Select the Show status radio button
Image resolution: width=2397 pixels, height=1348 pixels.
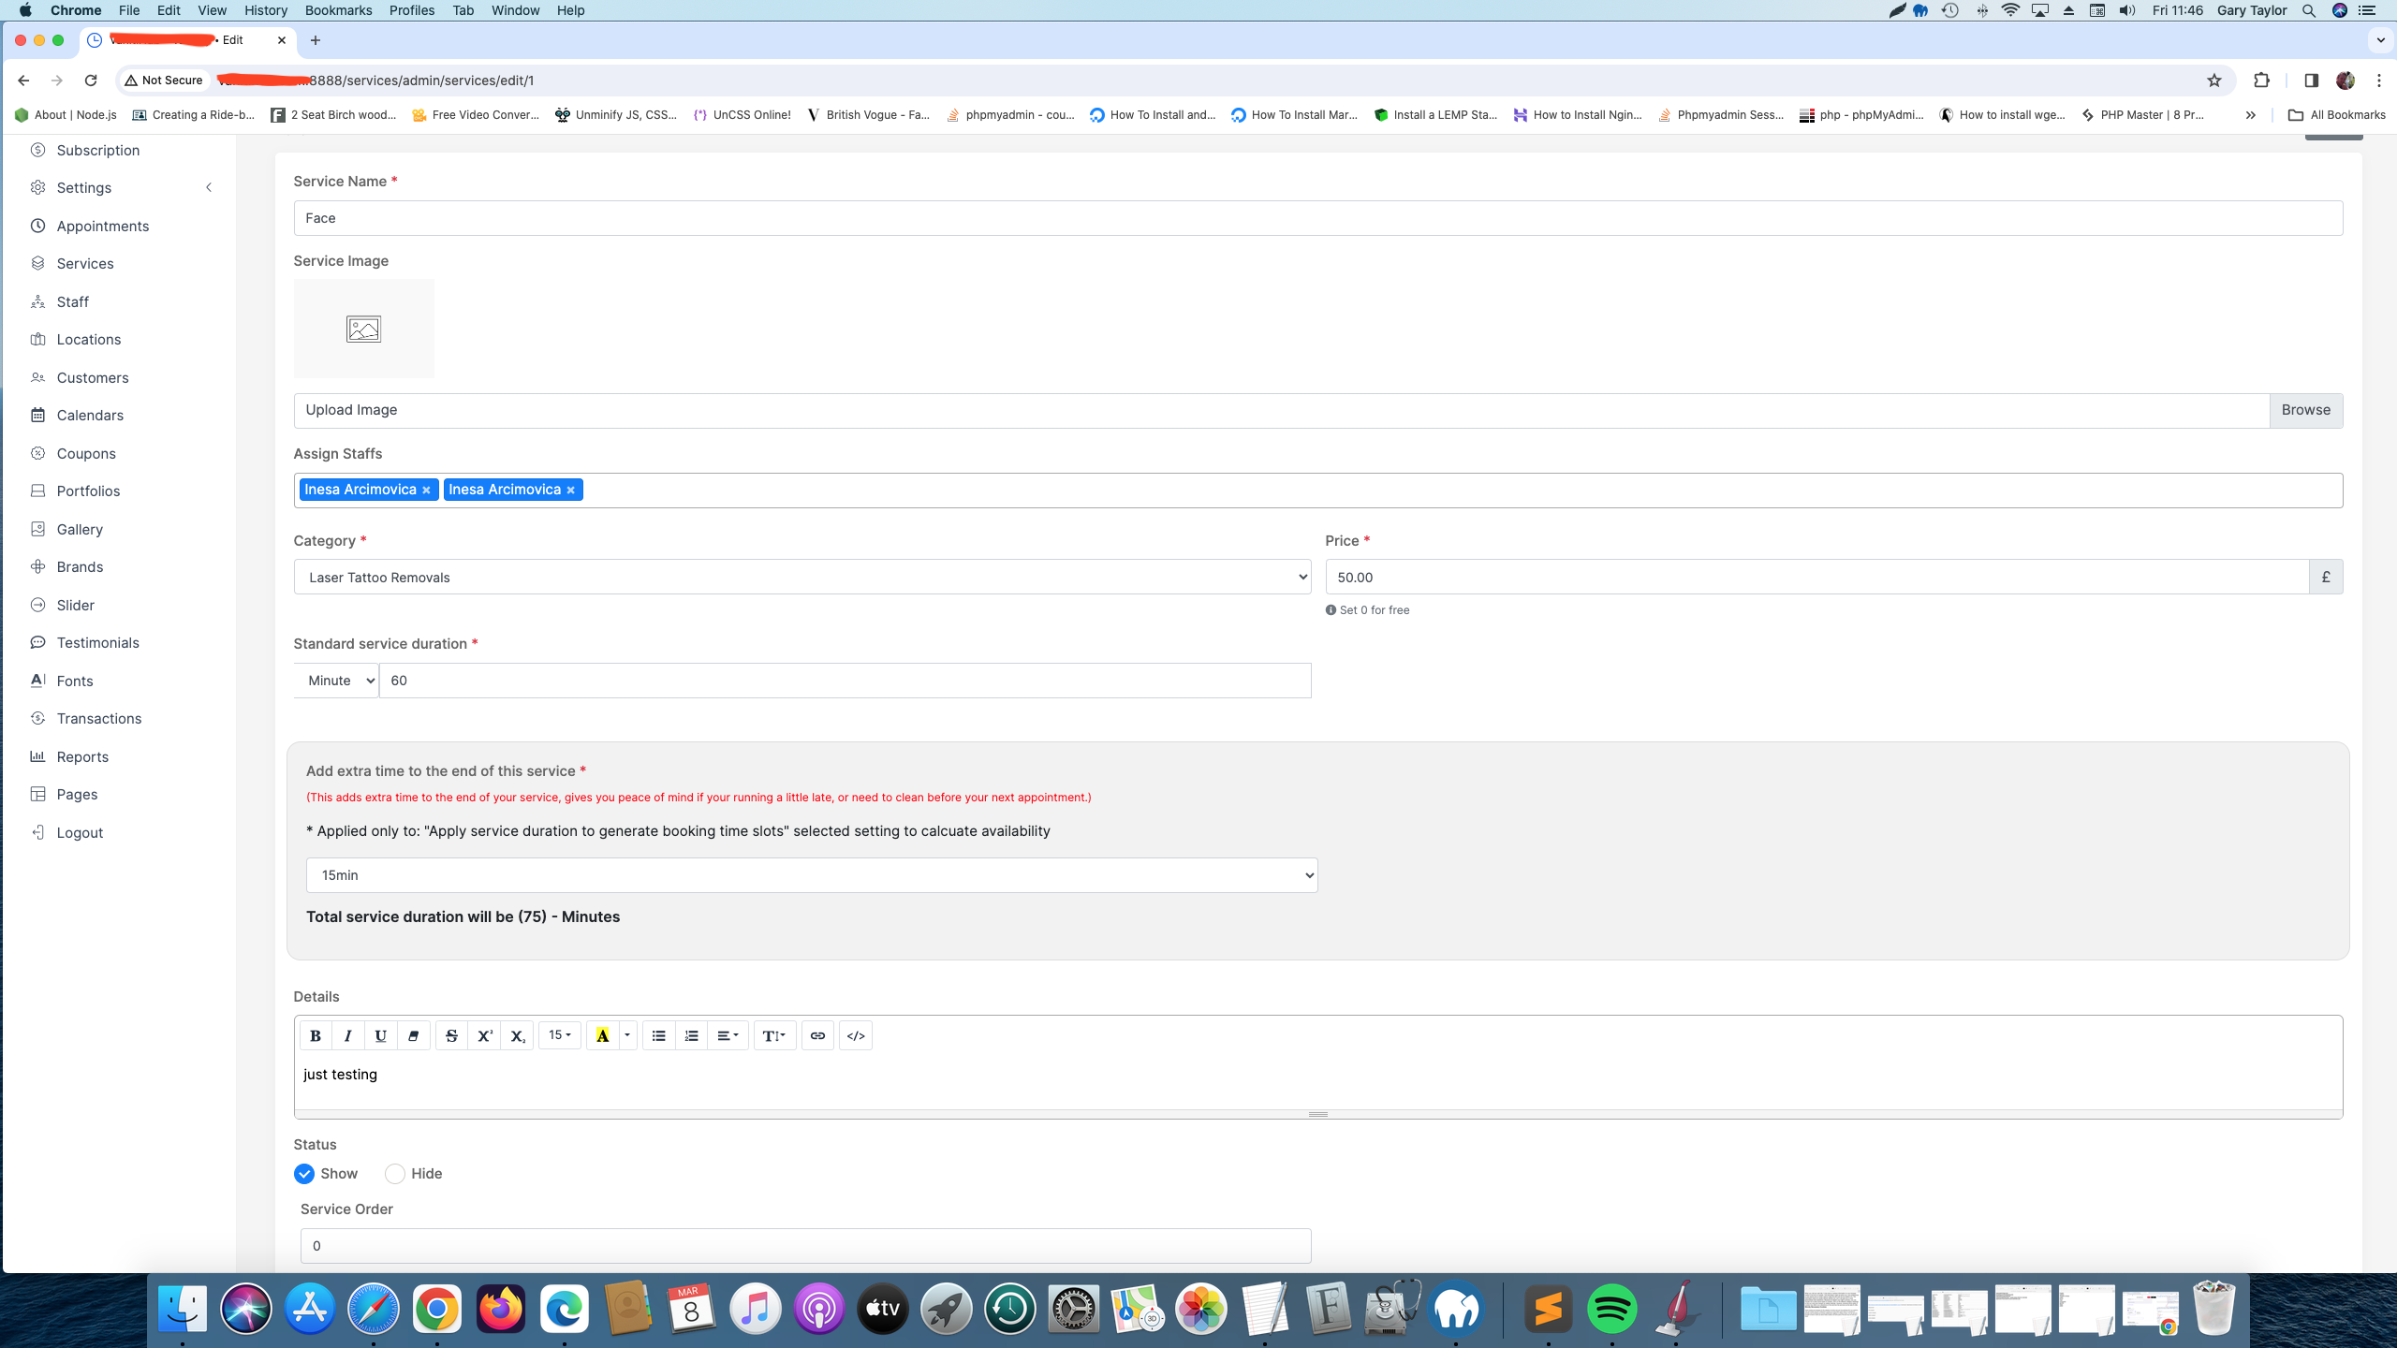point(304,1174)
